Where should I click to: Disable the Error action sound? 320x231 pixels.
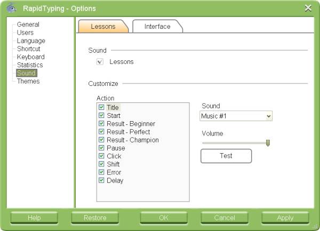click(x=101, y=172)
